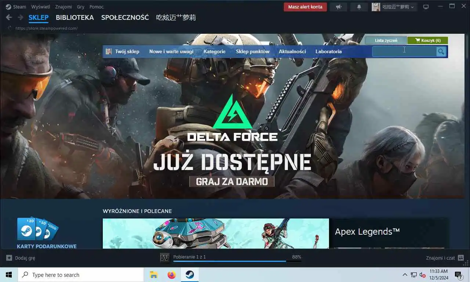Open the Windows Start menu
This screenshot has height=282, width=470.
[x=9, y=275]
